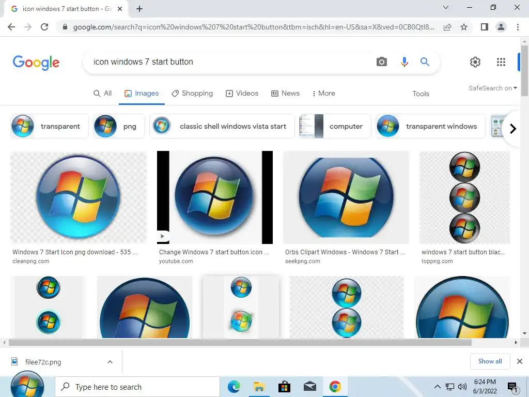
Task: Open the notification center icon
Action: [x=512, y=387]
